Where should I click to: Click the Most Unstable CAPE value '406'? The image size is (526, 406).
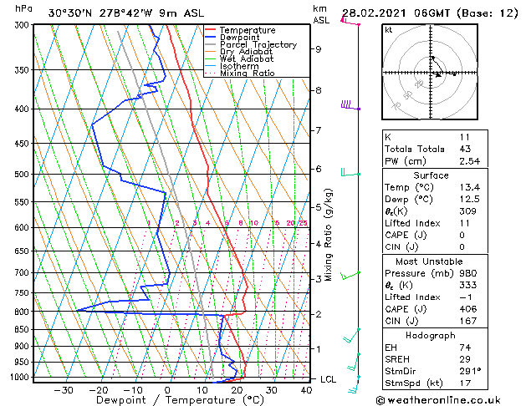pos(468,309)
